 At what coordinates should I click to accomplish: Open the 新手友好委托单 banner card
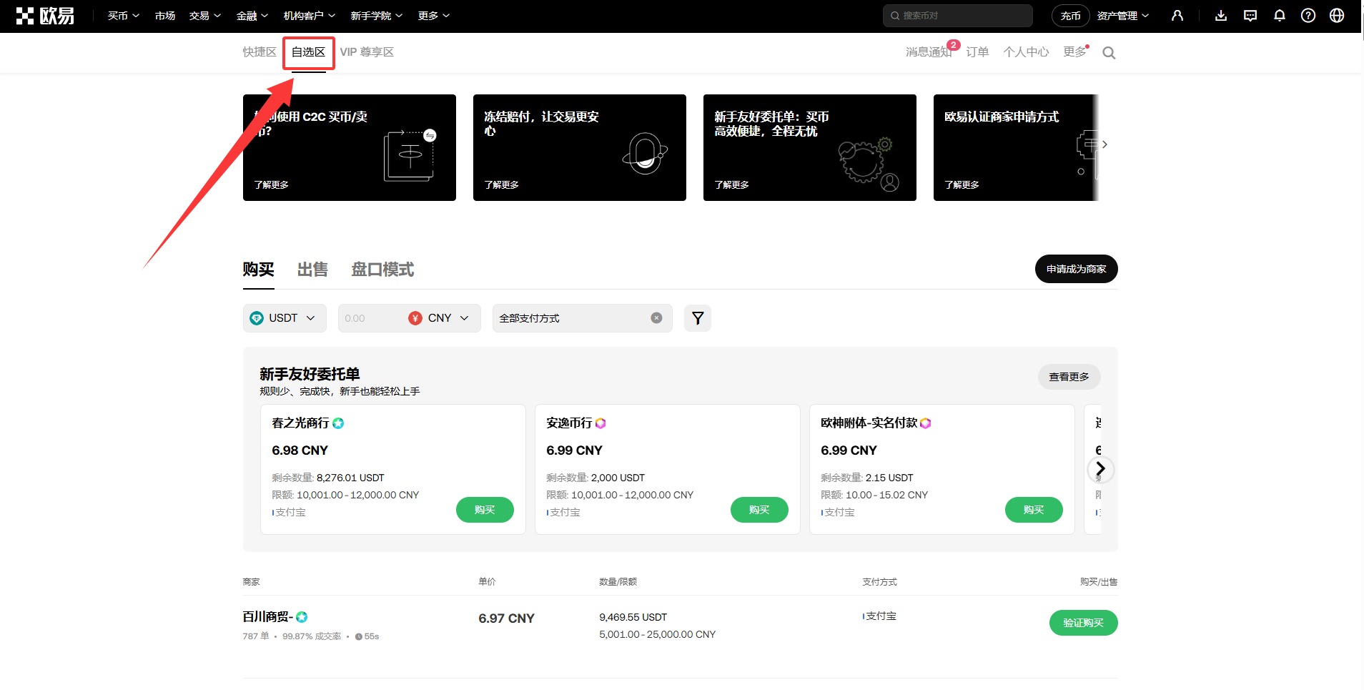click(810, 147)
